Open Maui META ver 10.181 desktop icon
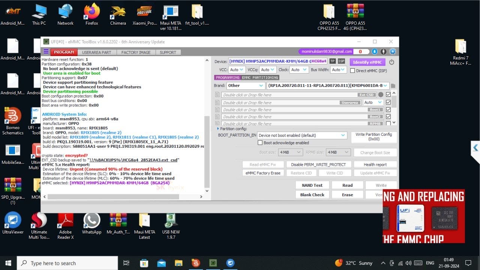 point(171,17)
